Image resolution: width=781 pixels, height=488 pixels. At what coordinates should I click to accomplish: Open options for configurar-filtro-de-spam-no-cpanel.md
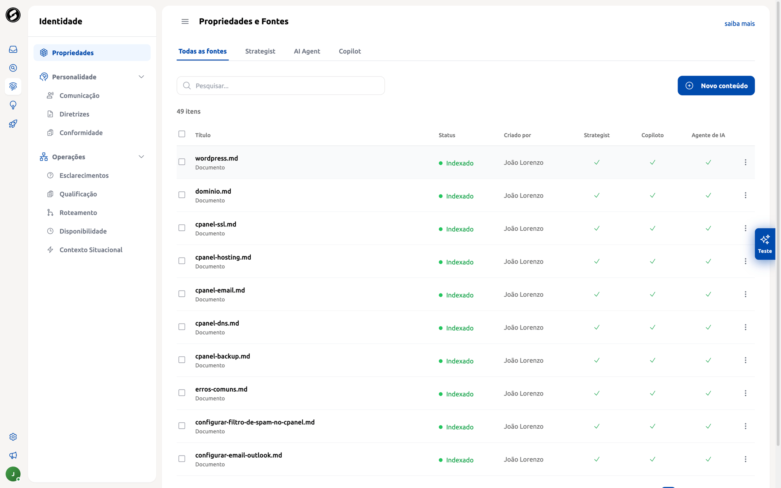pos(745,426)
